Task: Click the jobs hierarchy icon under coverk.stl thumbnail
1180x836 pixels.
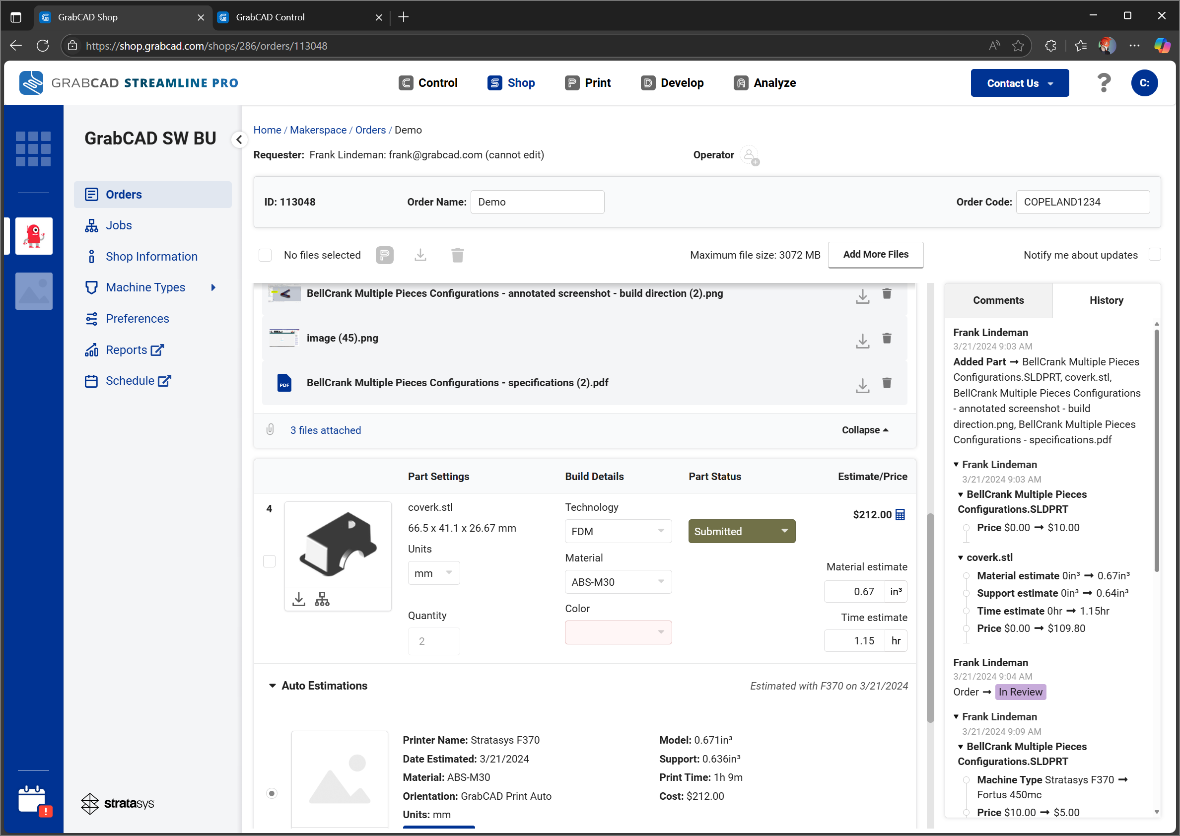Action: 322,599
